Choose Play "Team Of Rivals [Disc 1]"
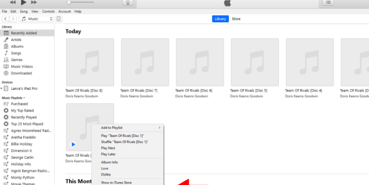Screen dimensions: 369x185 (128, 135)
